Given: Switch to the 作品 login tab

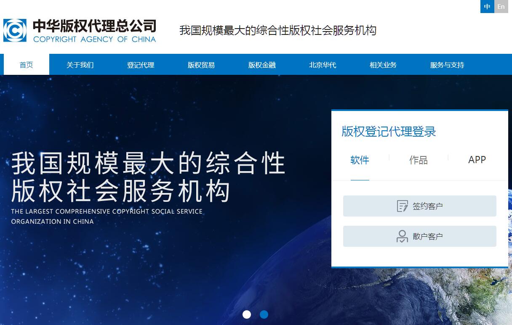Looking at the screenshot, I should pos(418,160).
